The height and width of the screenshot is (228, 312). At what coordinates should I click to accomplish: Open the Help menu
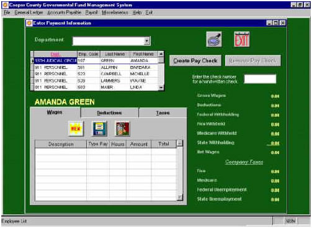click(137, 12)
